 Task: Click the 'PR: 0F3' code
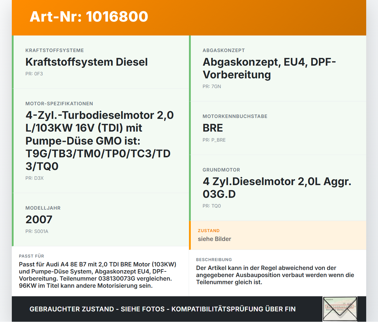34,74
